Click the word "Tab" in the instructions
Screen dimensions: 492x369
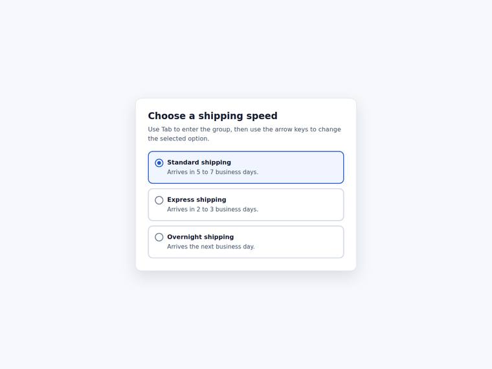click(x=166, y=129)
